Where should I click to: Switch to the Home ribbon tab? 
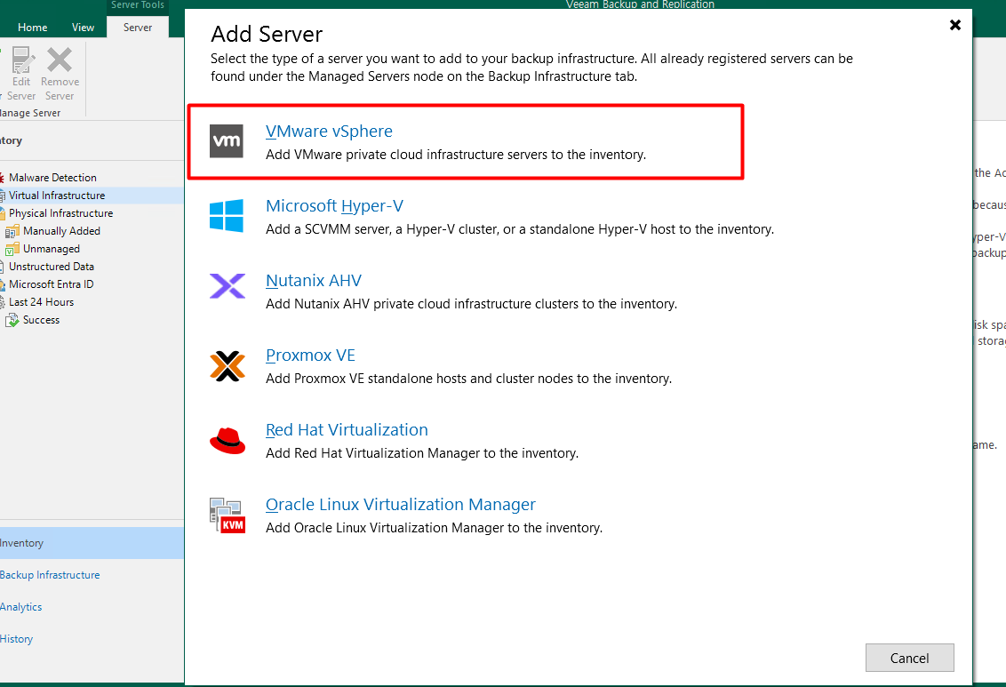tap(32, 28)
